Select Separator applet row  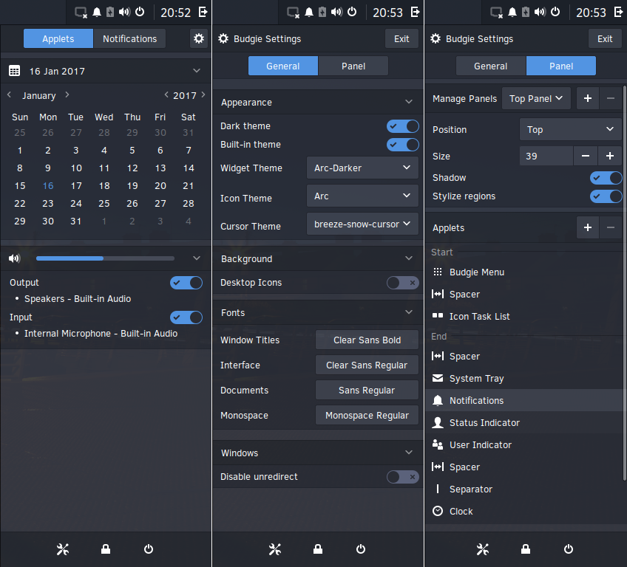(525, 489)
